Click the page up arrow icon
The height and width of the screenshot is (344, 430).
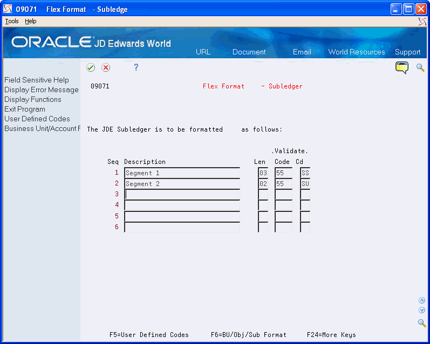tap(422, 300)
